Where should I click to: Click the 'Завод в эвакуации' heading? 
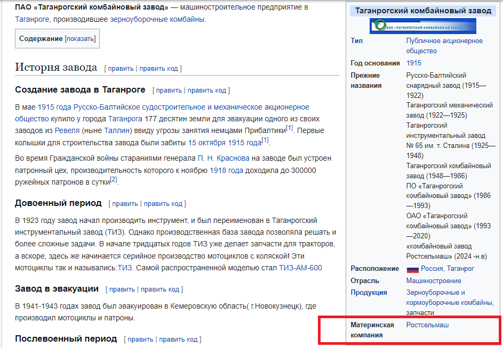point(57,289)
